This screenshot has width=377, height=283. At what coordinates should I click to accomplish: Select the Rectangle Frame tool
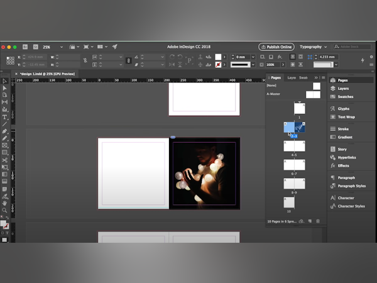point(4,145)
